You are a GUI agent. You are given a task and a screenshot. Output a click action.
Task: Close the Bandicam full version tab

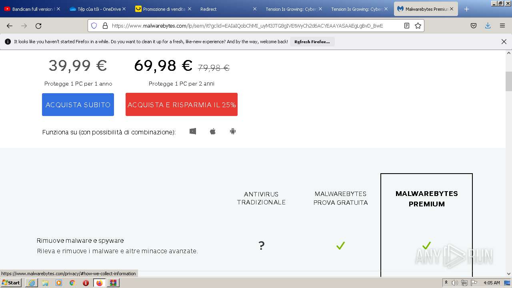(x=58, y=9)
